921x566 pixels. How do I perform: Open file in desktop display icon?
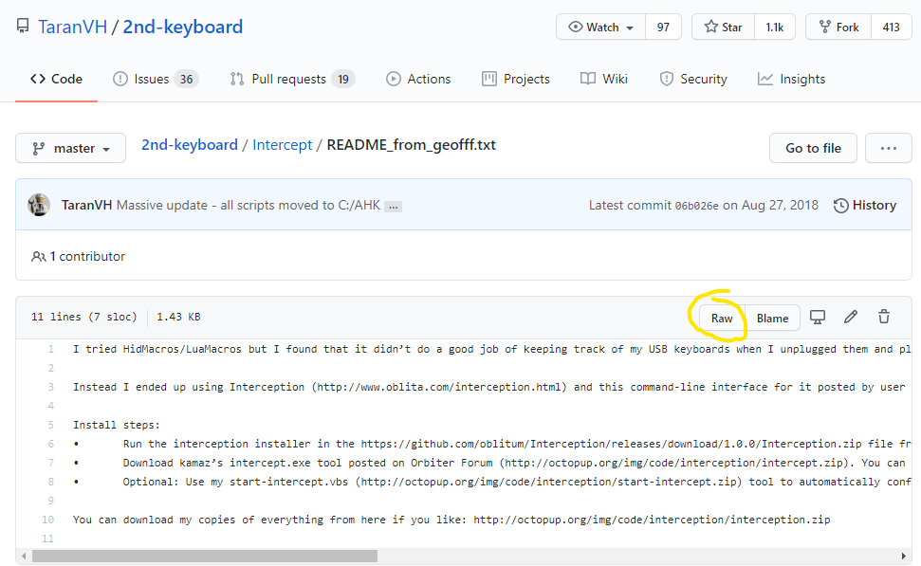point(817,318)
